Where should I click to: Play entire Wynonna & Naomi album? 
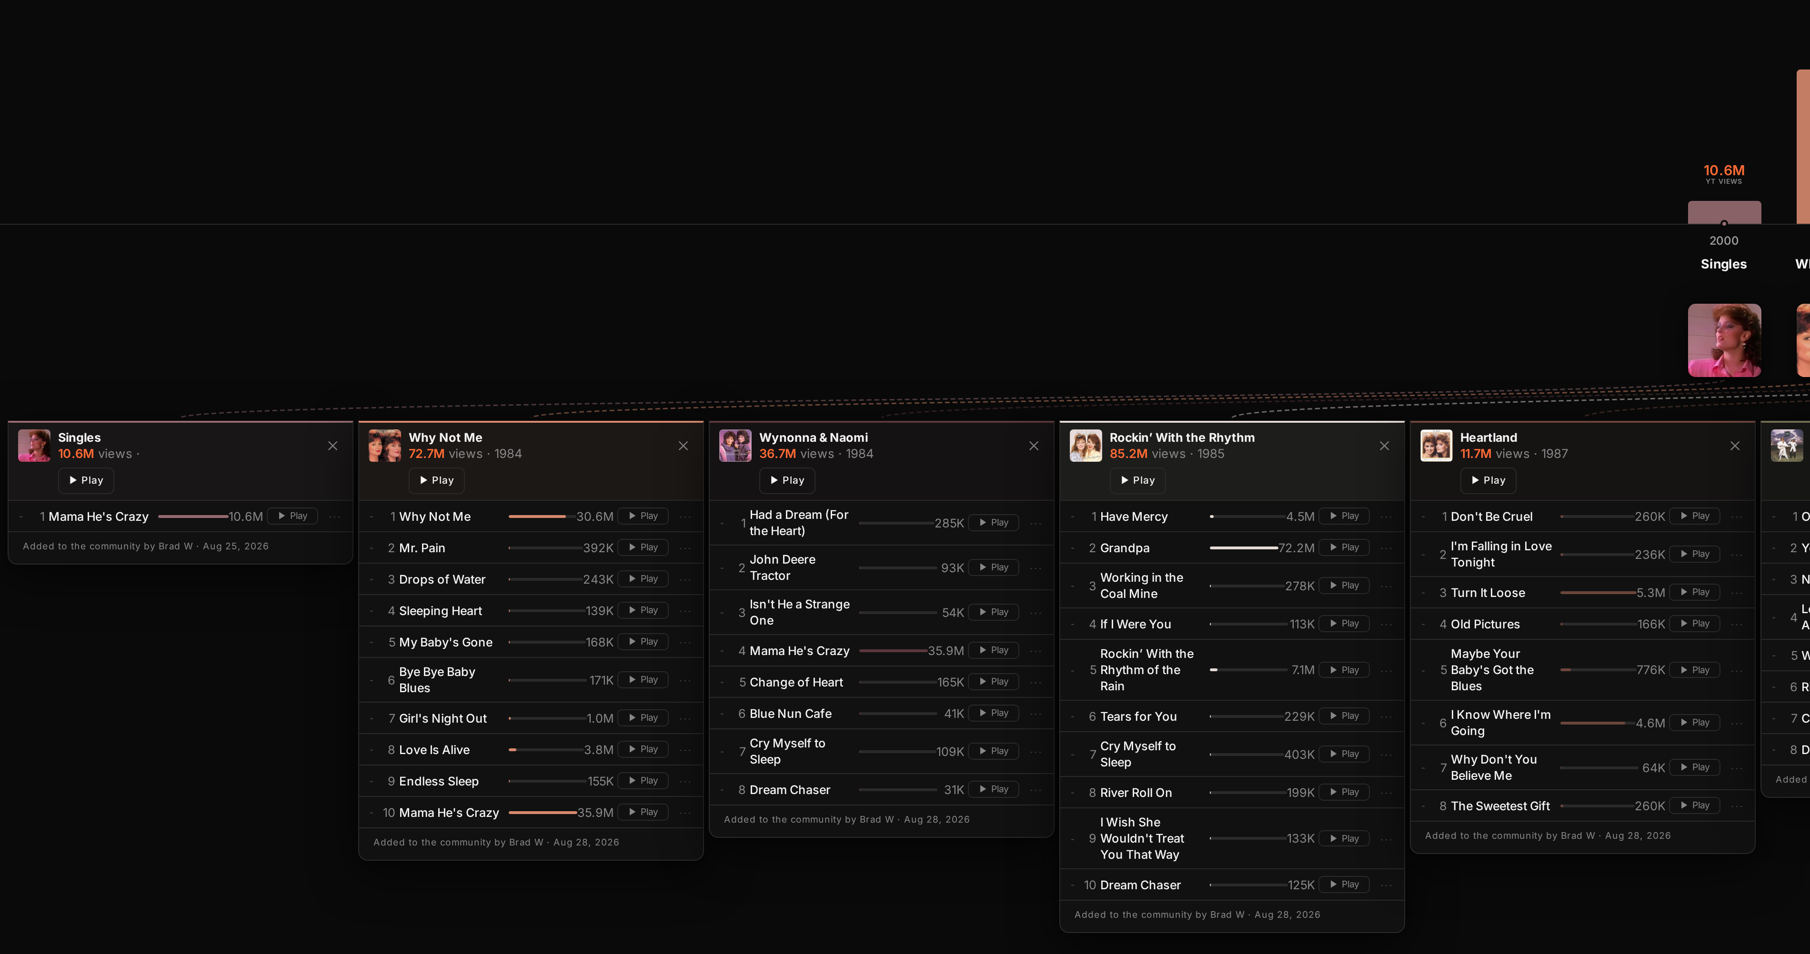(787, 480)
